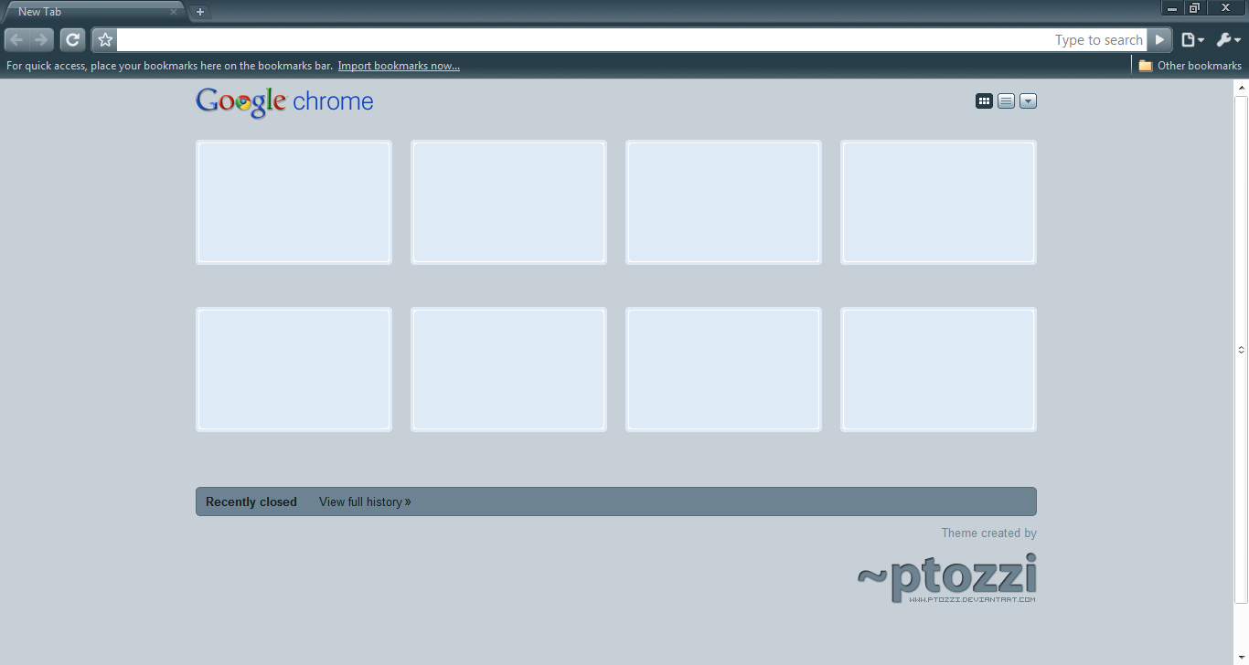Minimize the Chrome window

tap(1172, 8)
